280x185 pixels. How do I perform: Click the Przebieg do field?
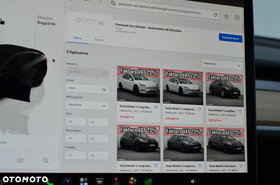(x=98, y=155)
